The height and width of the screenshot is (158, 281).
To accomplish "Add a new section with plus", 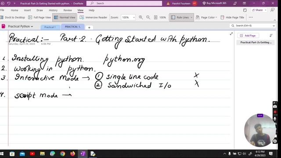I will pos(89,27).
